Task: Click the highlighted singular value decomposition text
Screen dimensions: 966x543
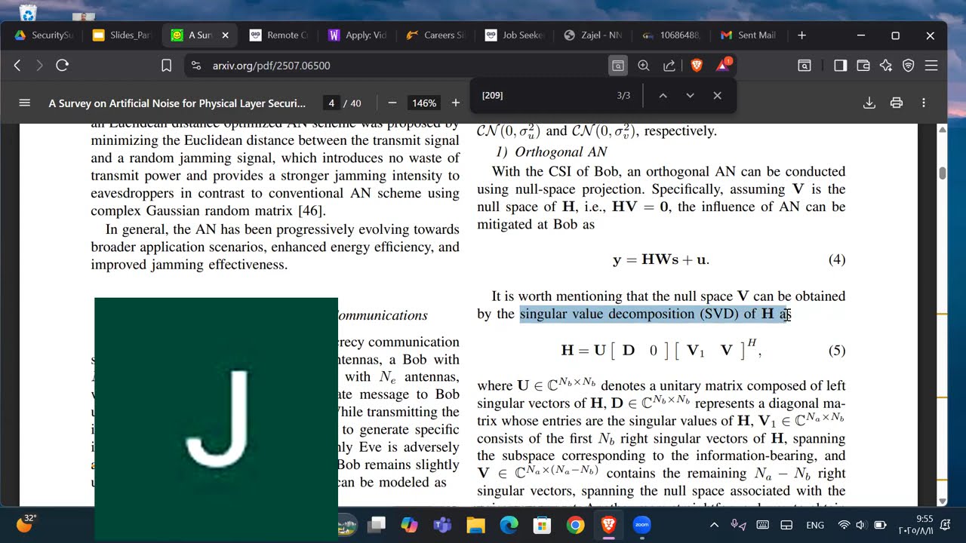Action: point(655,314)
